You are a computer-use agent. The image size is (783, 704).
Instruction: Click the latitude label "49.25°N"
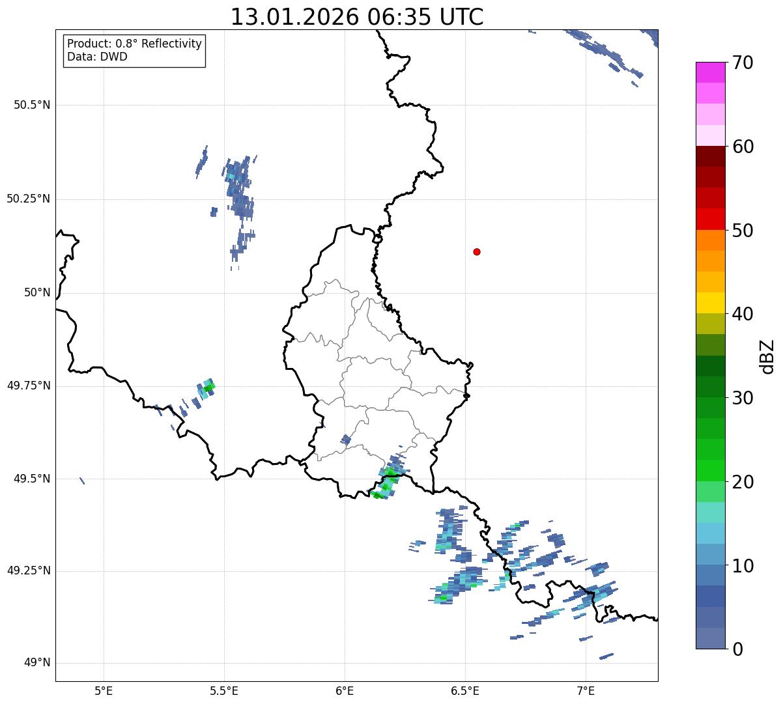[x=29, y=570]
